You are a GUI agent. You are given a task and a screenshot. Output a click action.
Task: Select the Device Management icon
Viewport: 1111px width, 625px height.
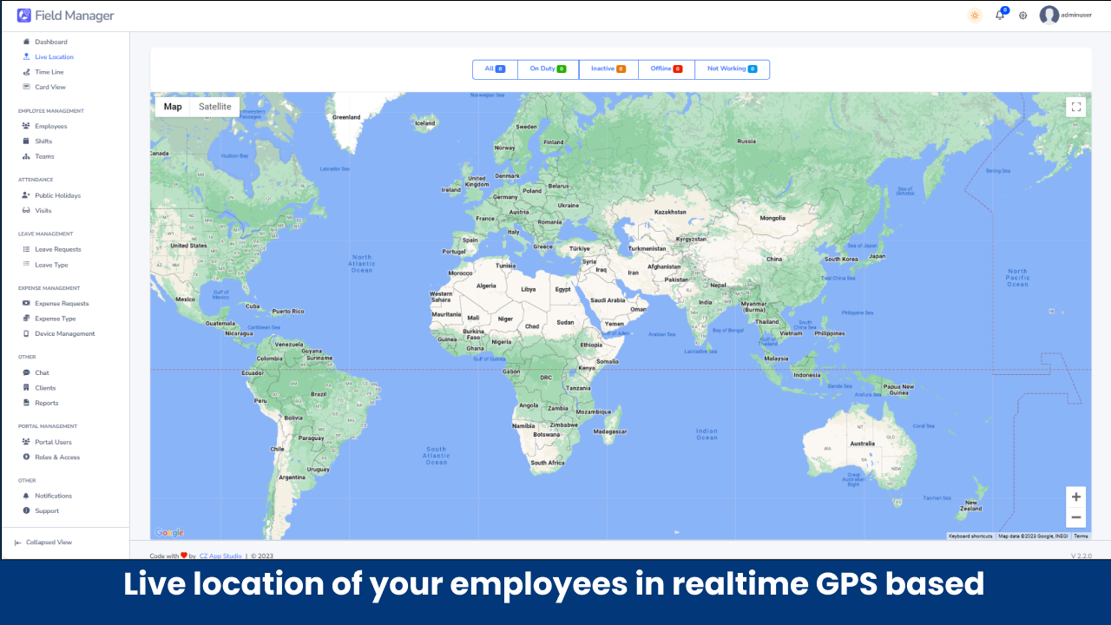(x=27, y=333)
